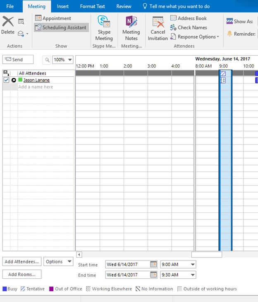Switch to the Insert tab
This screenshot has width=258, height=302.
point(63,6)
